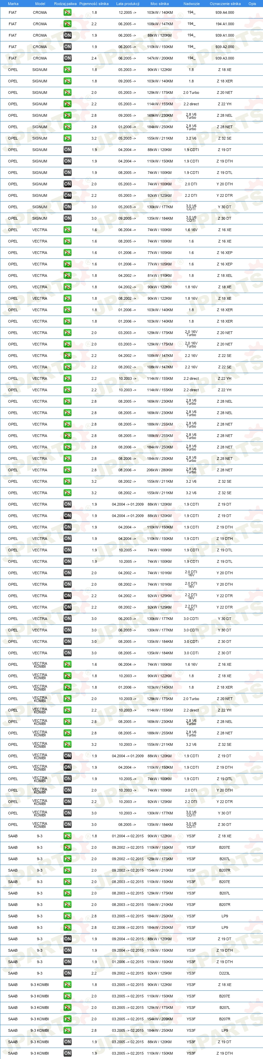Click petrol icon in Saab 9-3 02.2006 LP9 row

(x=67, y=927)
